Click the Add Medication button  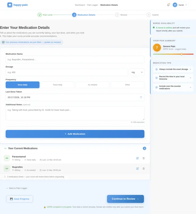[75, 134]
